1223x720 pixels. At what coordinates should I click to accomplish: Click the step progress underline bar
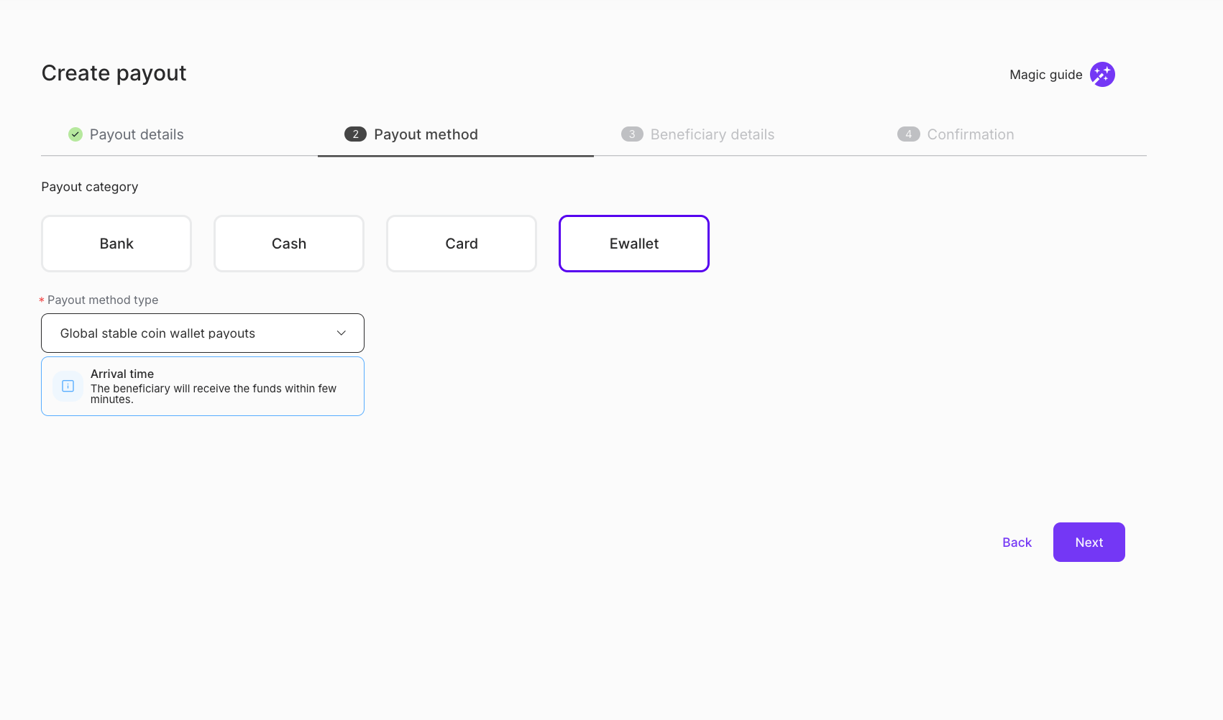(x=455, y=154)
